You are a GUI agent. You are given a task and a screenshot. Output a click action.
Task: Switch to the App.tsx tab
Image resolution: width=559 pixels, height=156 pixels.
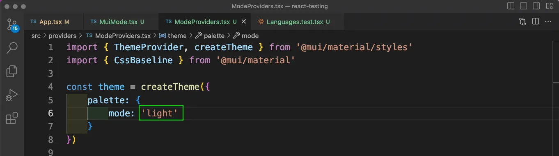[54, 22]
